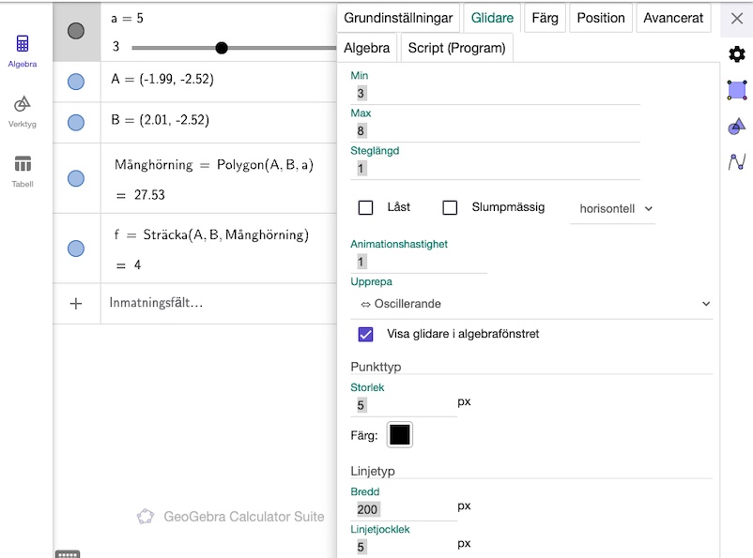
Task: Switch to the Färg tab
Action: coord(545,17)
